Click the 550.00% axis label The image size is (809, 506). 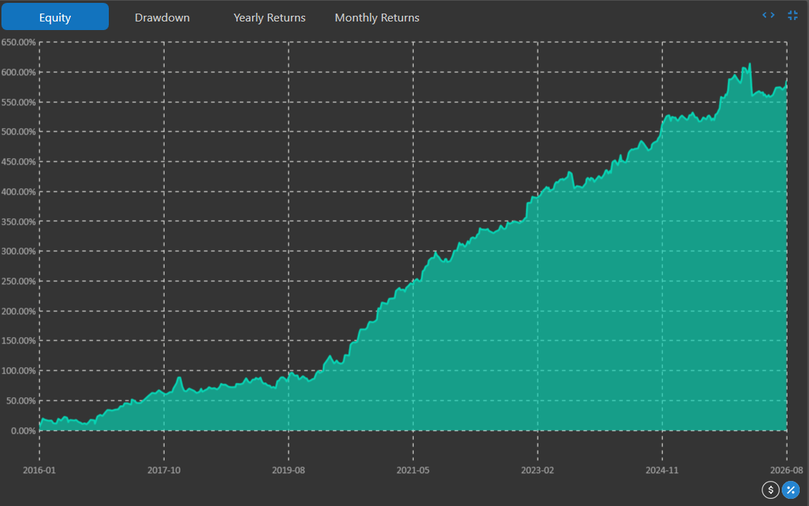(x=19, y=102)
